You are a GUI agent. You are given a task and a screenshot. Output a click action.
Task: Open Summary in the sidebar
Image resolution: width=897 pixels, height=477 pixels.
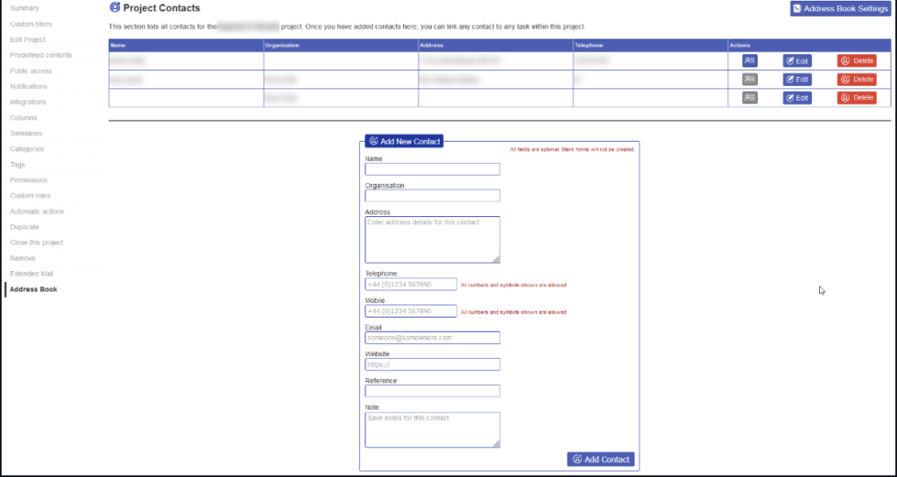(25, 9)
